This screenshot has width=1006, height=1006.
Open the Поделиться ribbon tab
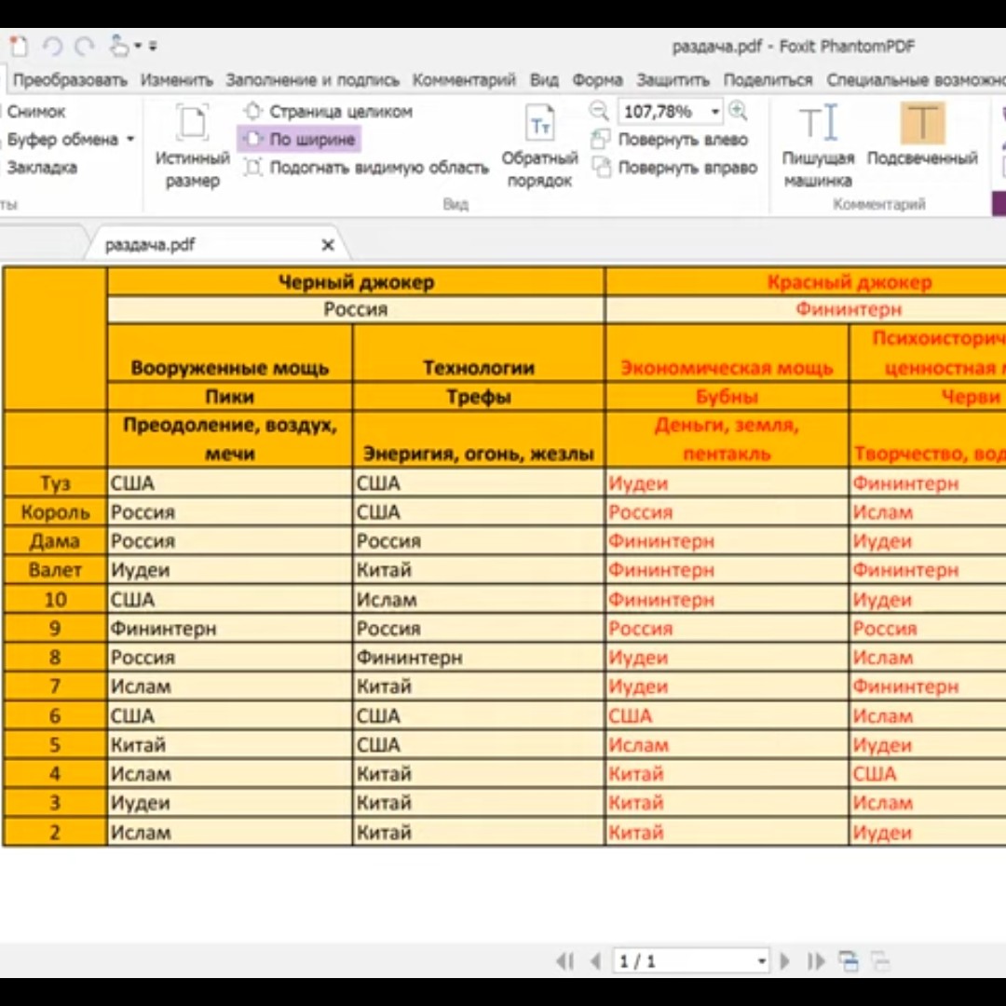click(768, 80)
